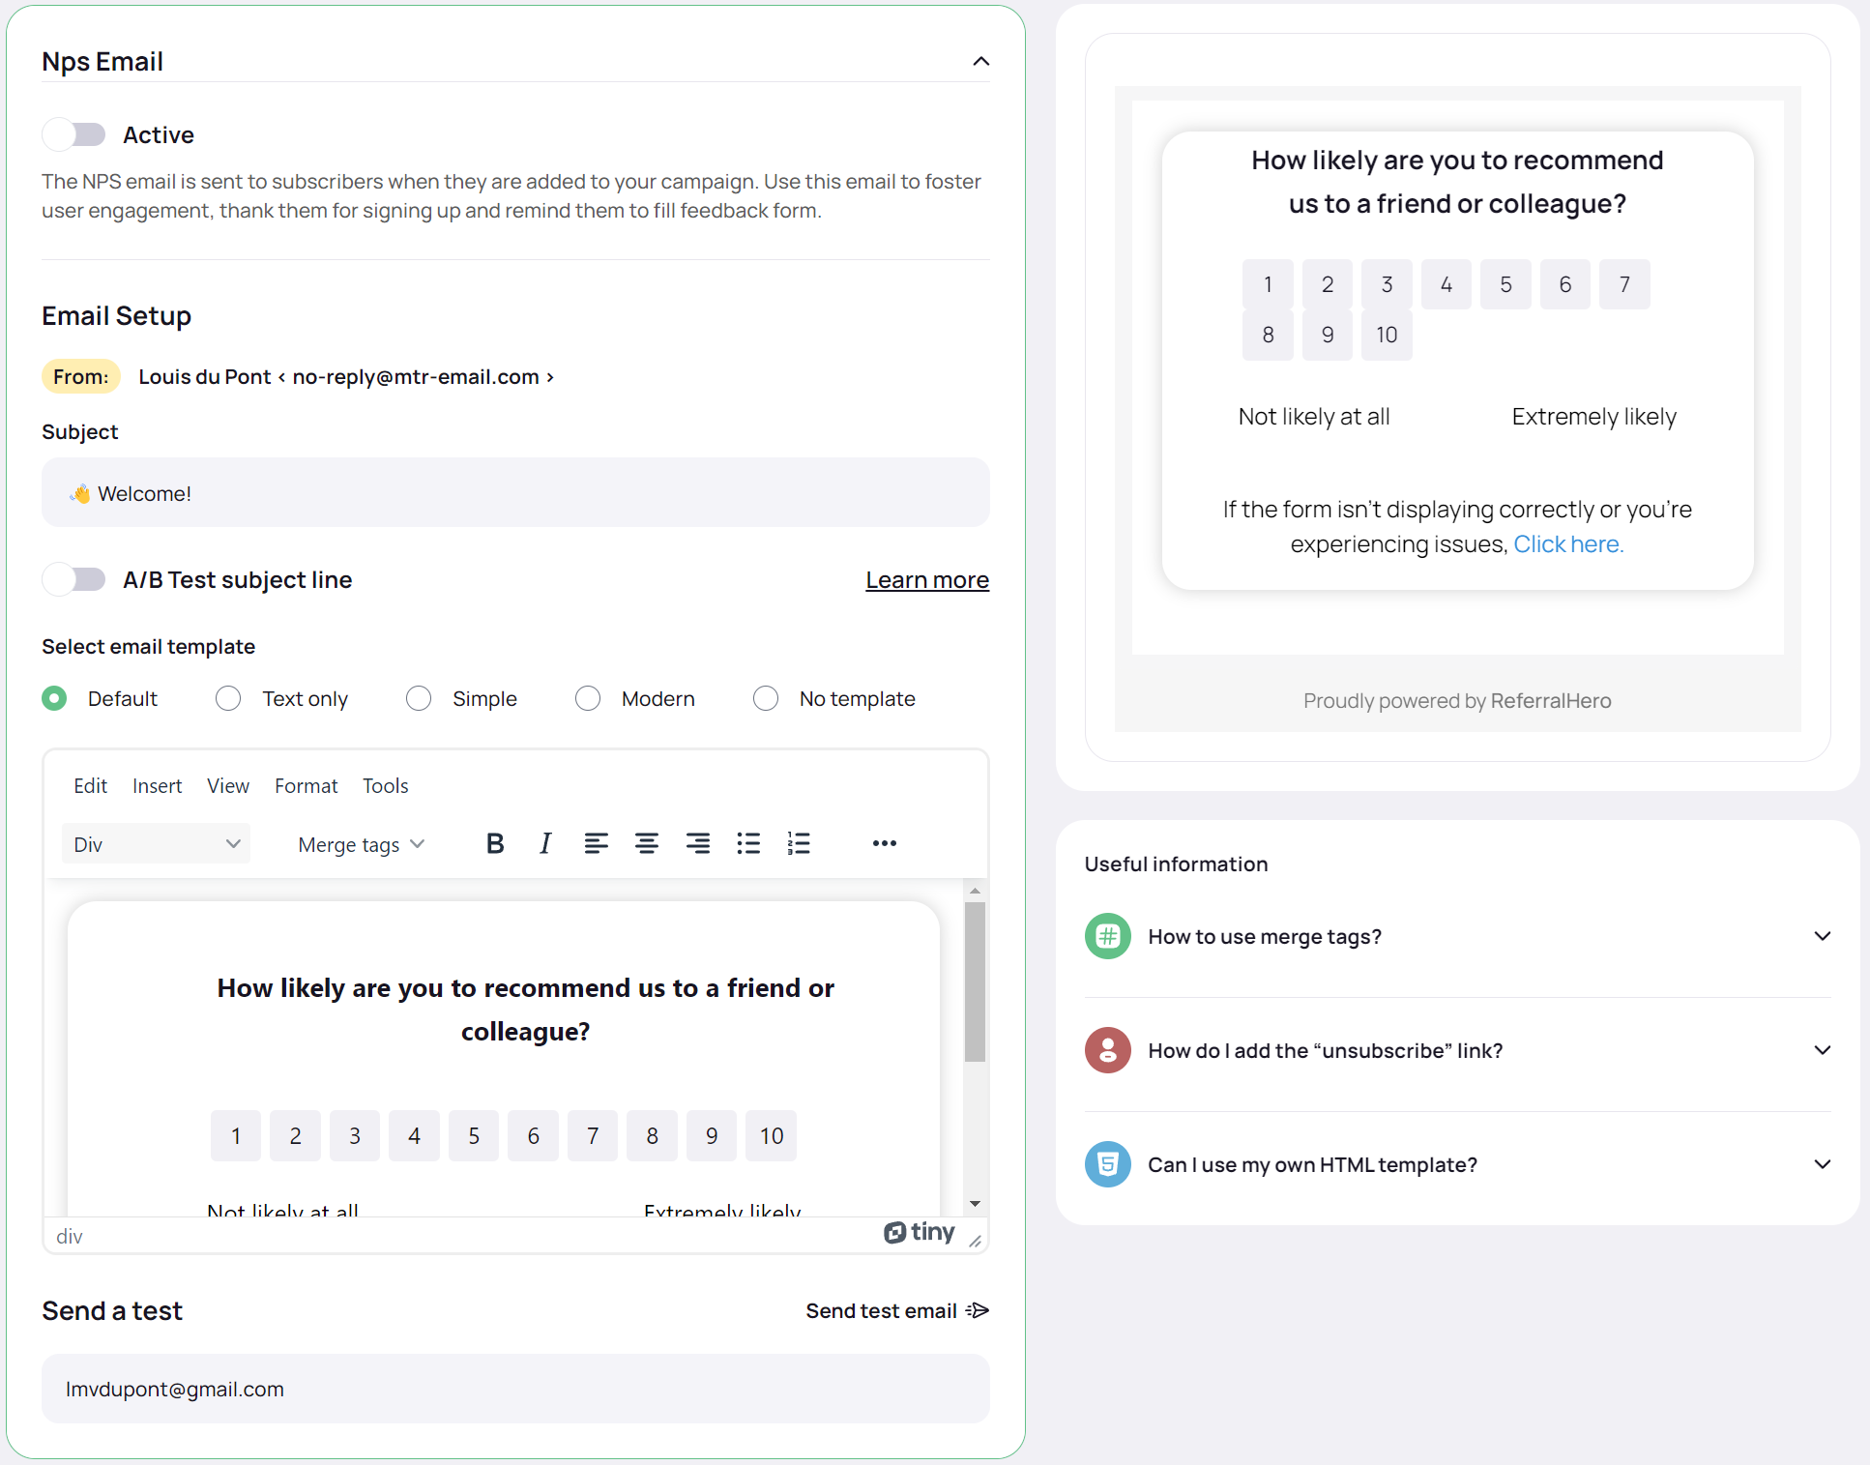This screenshot has width=1870, height=1465.
Task: Center align text in the editor
Action: click(647, 844)
